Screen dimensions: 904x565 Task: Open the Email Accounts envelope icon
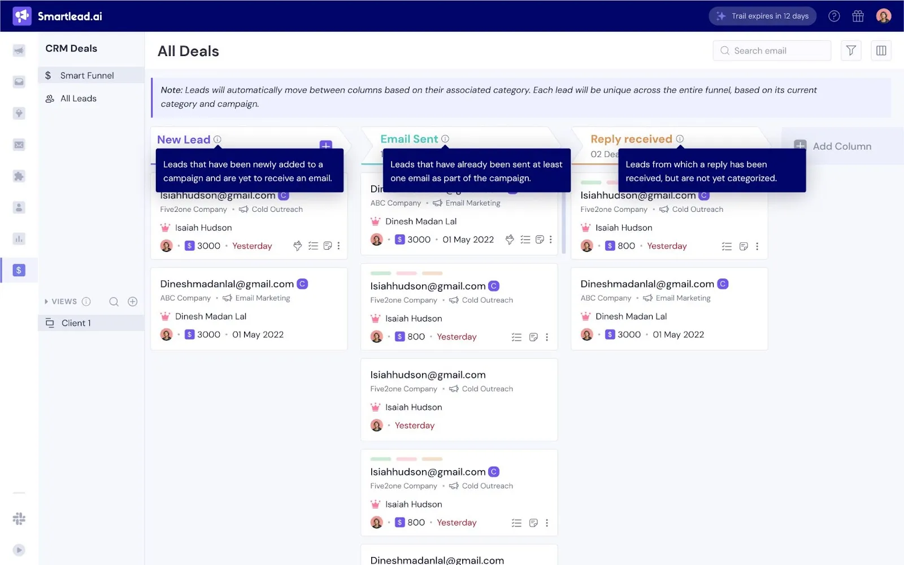(19, 145)
